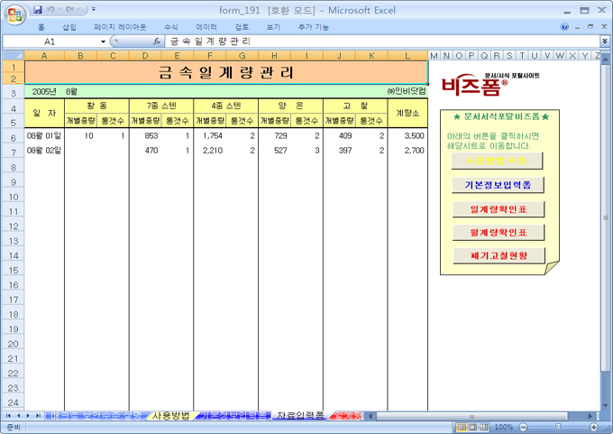This screenshot has width=613, height=434.
Task: Expand the formula bar
Action: coord(604,42)
